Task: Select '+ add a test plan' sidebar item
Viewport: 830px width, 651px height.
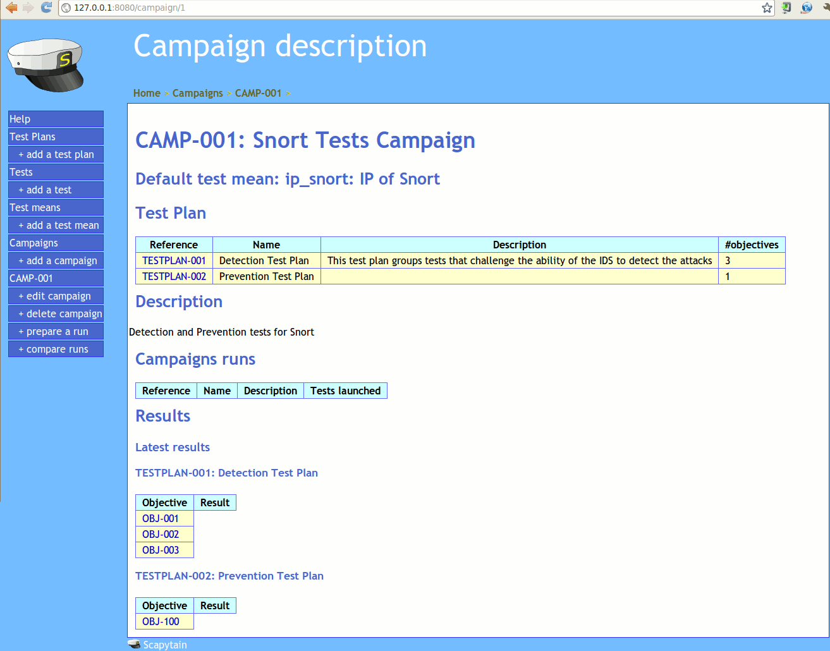Action: point(56,154)
